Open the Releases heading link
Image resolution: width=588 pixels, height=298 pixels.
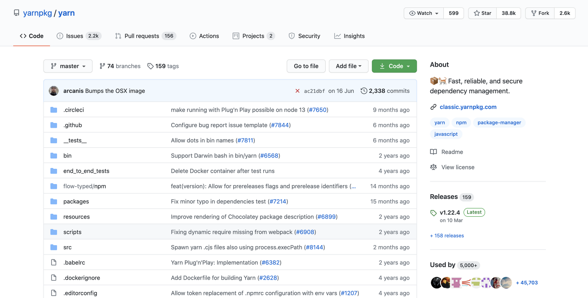tap(444, 197)
